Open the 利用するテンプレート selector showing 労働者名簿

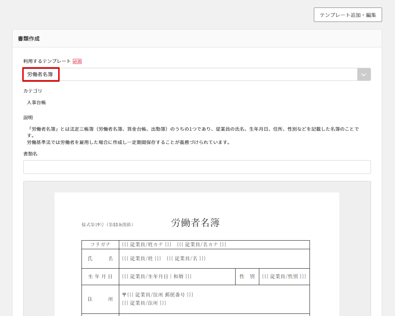pyautogui.click(x=180, y=74)
